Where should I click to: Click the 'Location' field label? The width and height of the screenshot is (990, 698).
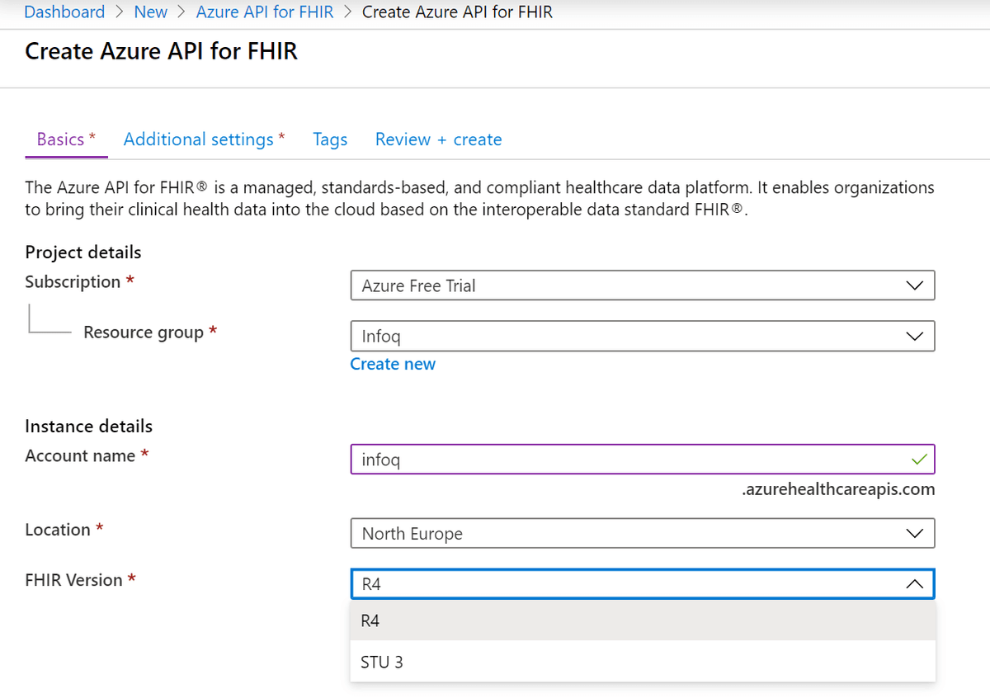(58, 530)
